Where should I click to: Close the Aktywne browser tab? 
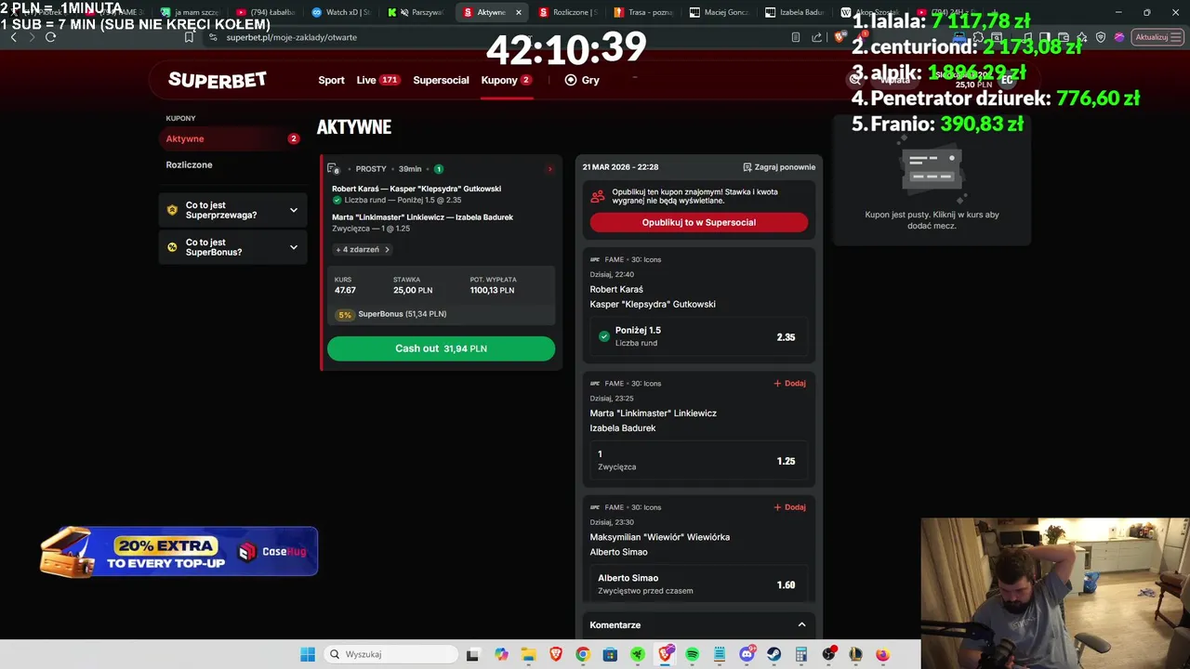click(519, 12)
